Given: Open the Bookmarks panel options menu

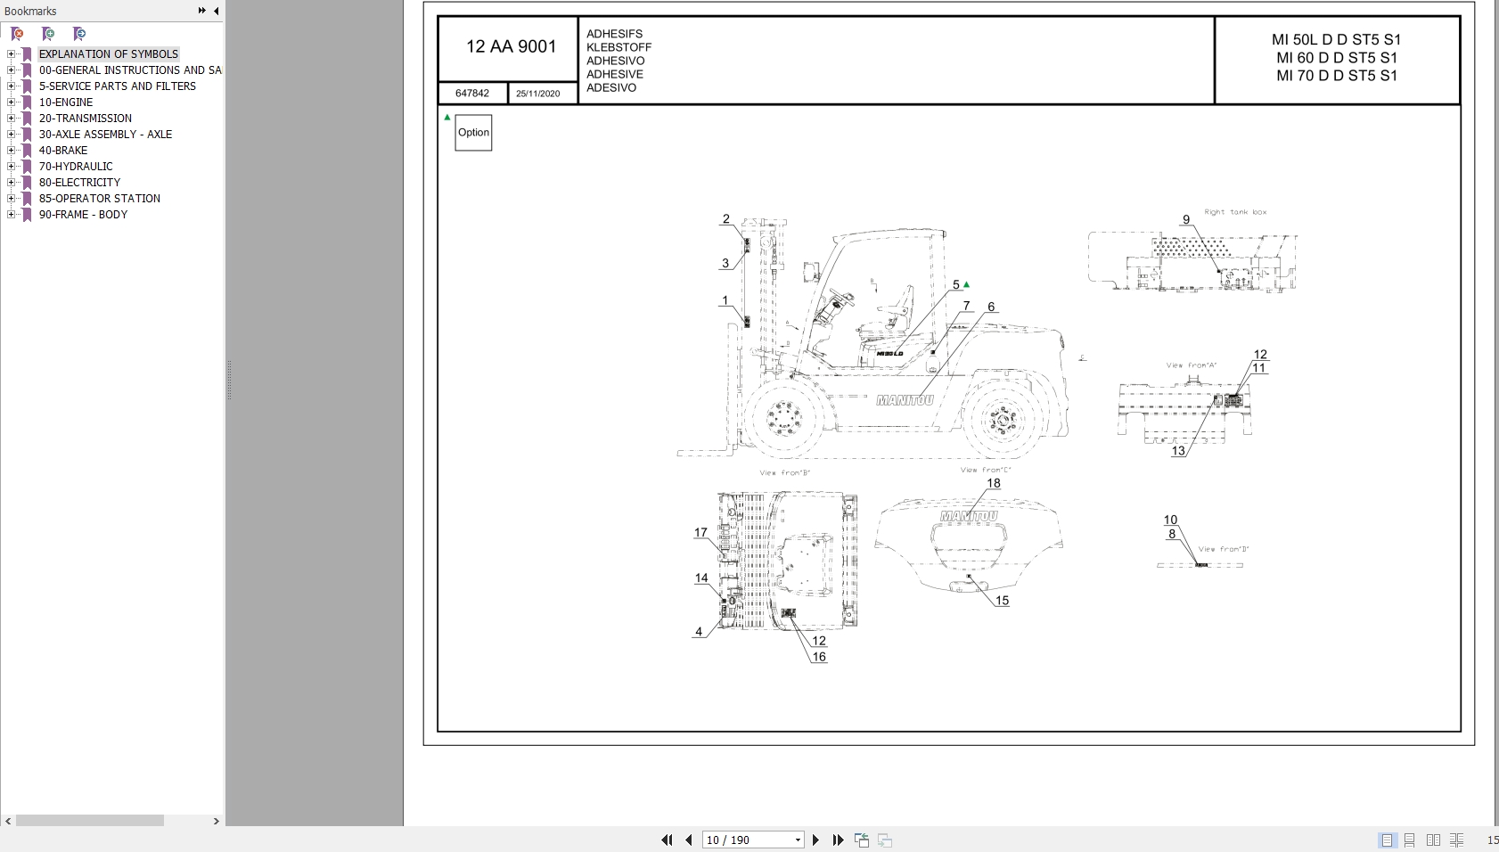Looking at the screenshot, I should coord(201,11).
